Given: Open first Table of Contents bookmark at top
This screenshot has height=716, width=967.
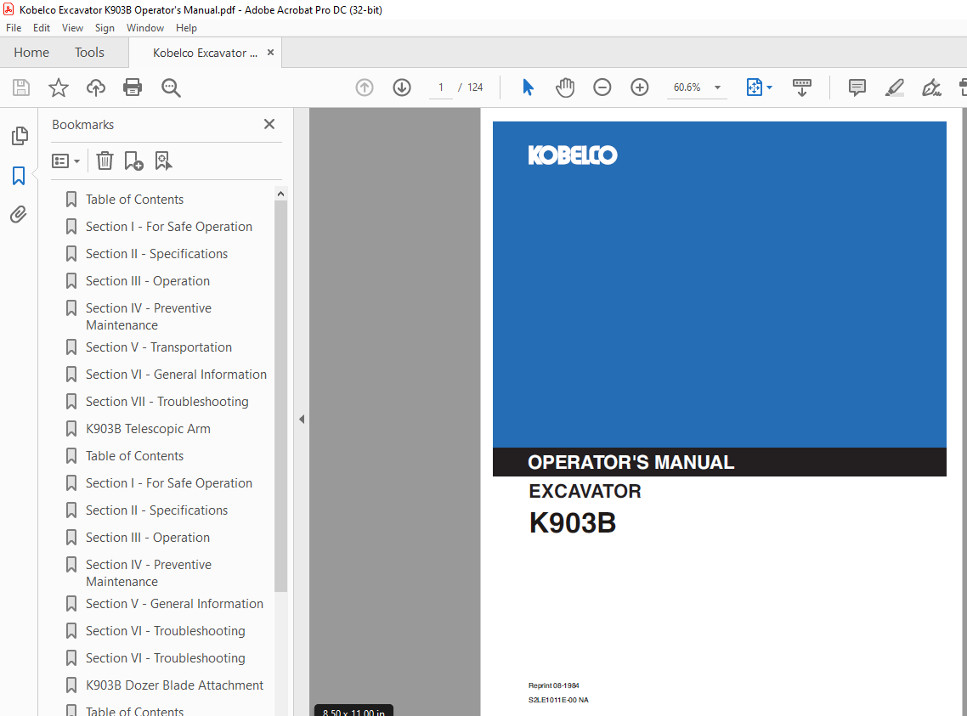Looking at the screenshot, I should pos(134,200).
